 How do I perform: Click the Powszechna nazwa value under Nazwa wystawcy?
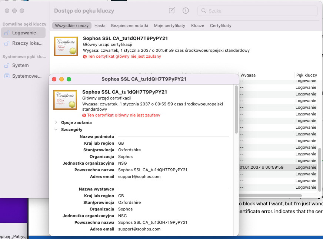pos(153,223)
